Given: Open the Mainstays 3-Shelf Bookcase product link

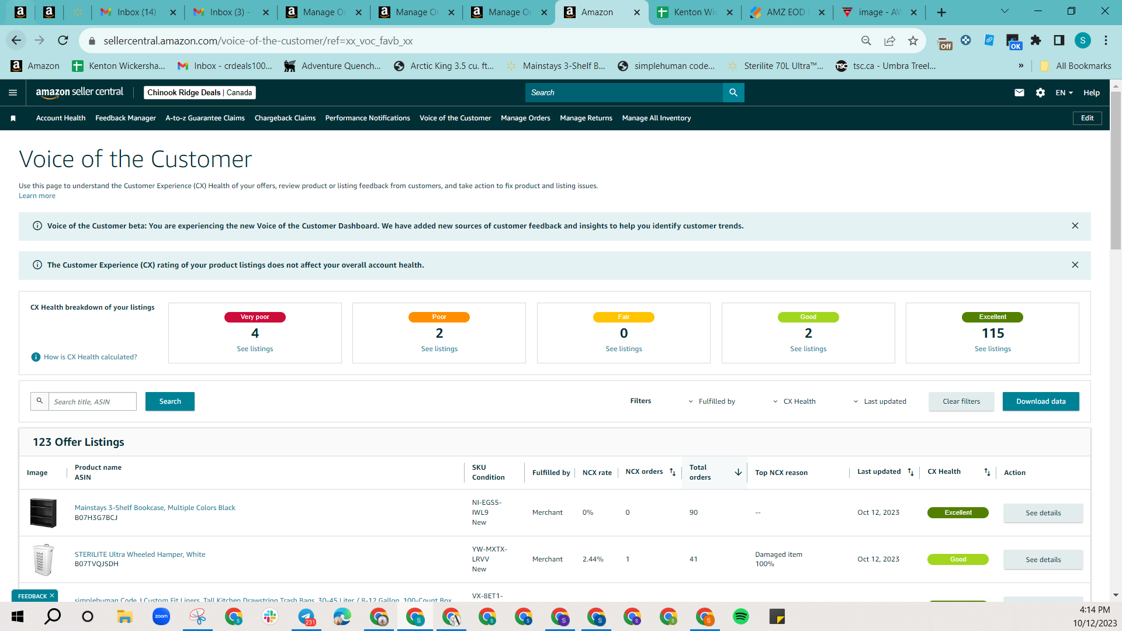Looking at the screenshot, I should pyautogui.click(x=155, y=508).
